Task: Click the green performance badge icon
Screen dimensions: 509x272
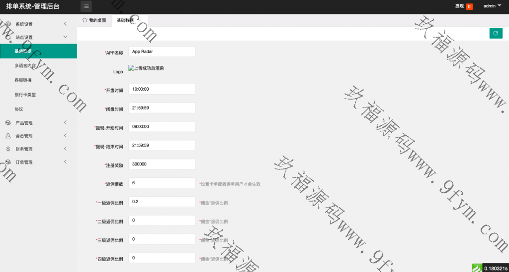Action: 477,268
